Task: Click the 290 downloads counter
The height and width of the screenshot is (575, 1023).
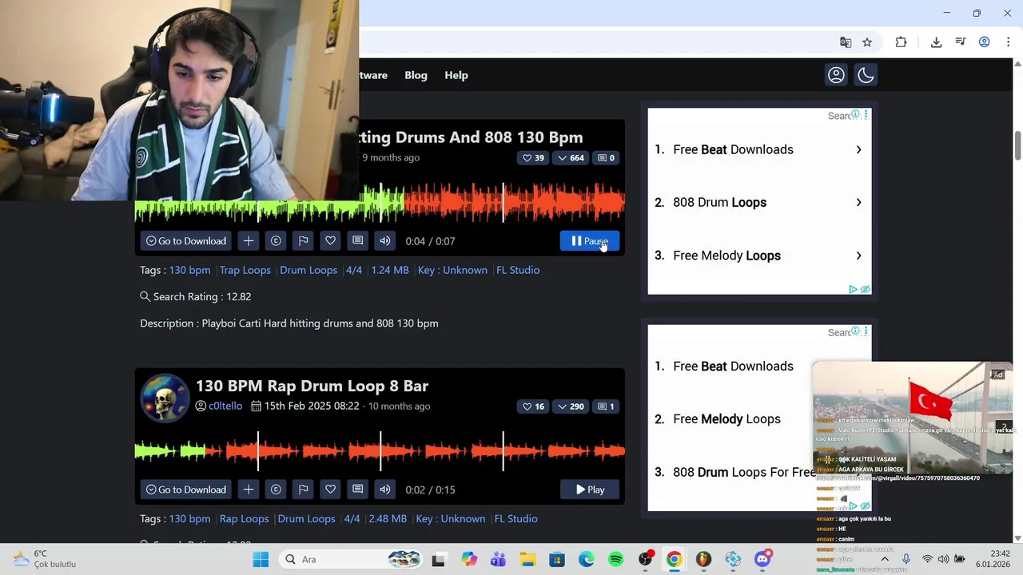Action: pyautogui.click(x=571, y=406)
